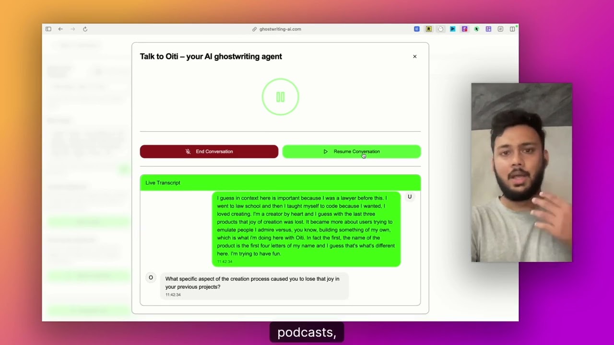Screen dimensions: 614x345
Task: Click the U user avatar
Action: (x=410, y=197)
